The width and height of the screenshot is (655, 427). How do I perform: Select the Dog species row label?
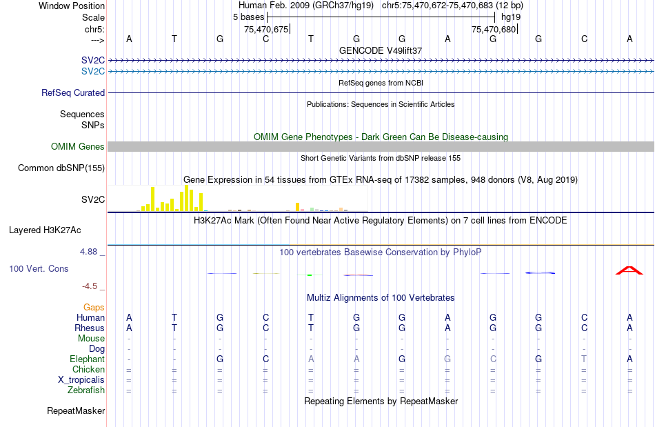pos(97,349)
